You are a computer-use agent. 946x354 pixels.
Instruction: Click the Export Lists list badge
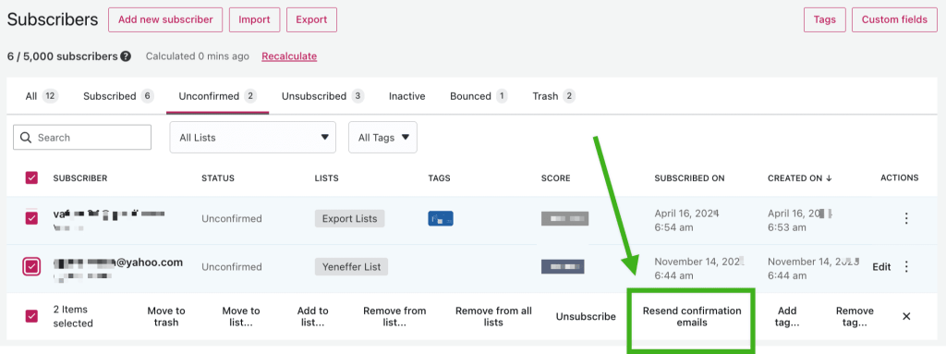(349, 219)
